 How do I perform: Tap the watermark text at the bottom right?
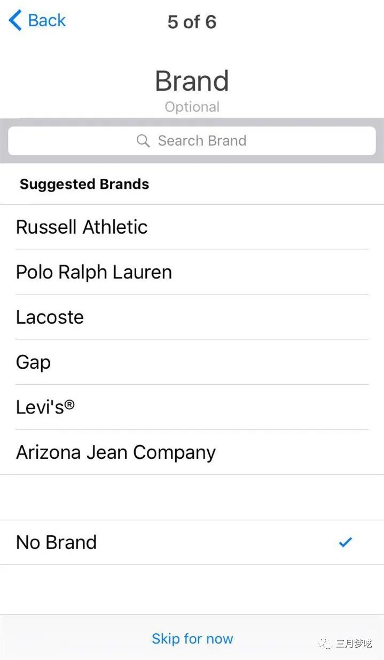(354, 644)
